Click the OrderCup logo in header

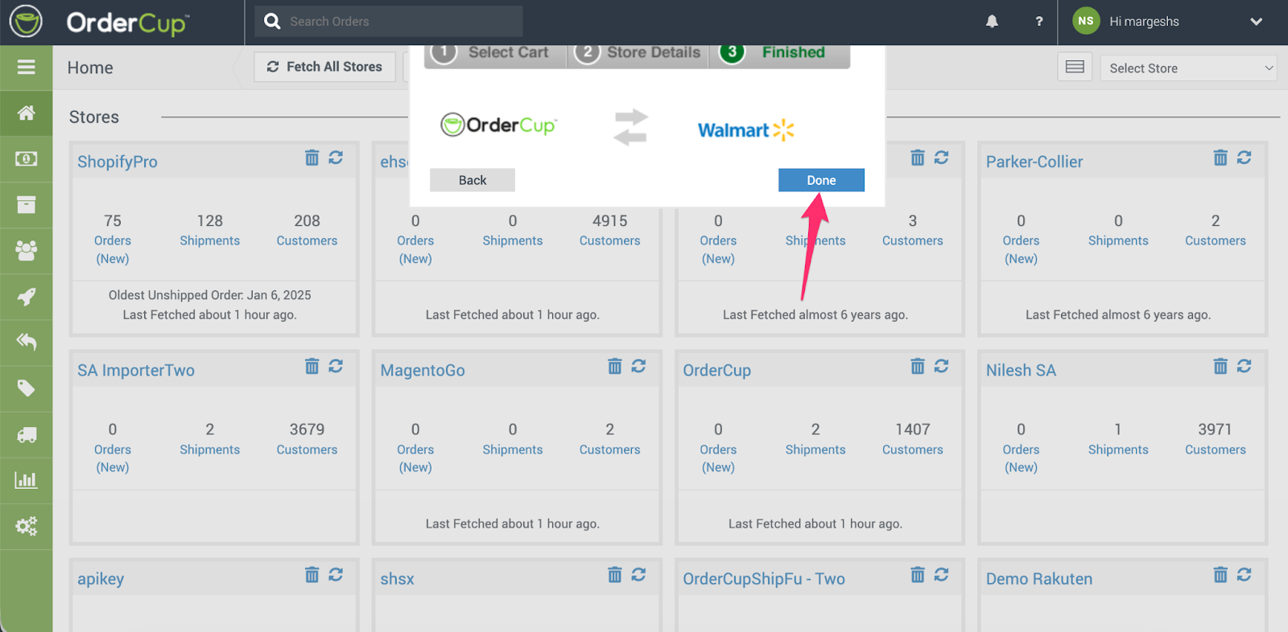[100, 23]
